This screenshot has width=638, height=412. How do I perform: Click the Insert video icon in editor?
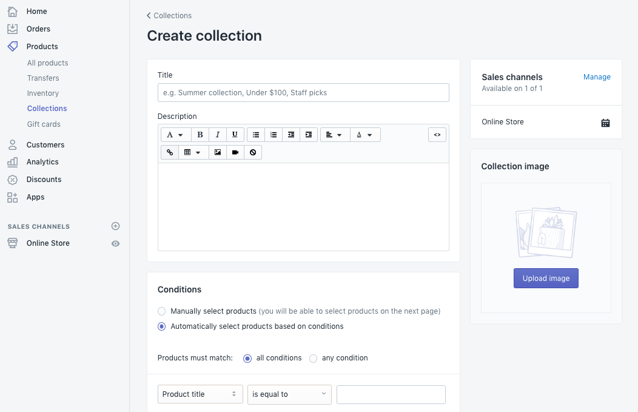pos(235,152)
